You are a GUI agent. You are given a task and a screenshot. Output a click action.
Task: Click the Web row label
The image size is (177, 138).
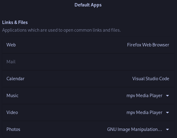[11, 45]
